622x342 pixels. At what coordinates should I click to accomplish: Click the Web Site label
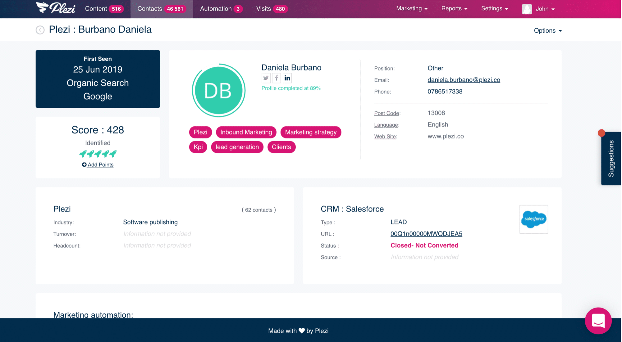coord(385,137)
